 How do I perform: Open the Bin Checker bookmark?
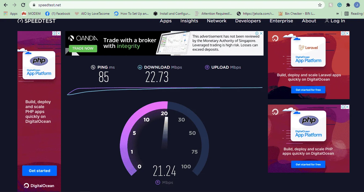[297, 14]
